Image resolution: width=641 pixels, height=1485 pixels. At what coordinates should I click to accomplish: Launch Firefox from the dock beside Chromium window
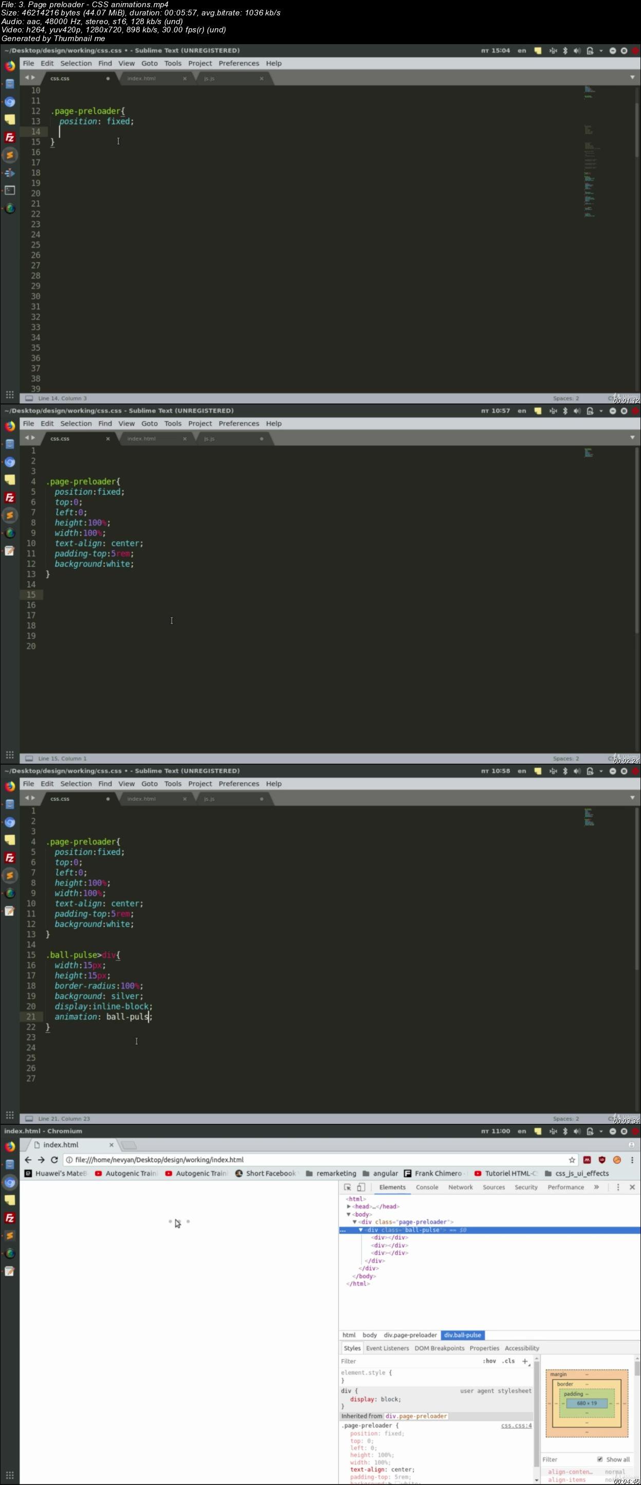(10, 1146)
